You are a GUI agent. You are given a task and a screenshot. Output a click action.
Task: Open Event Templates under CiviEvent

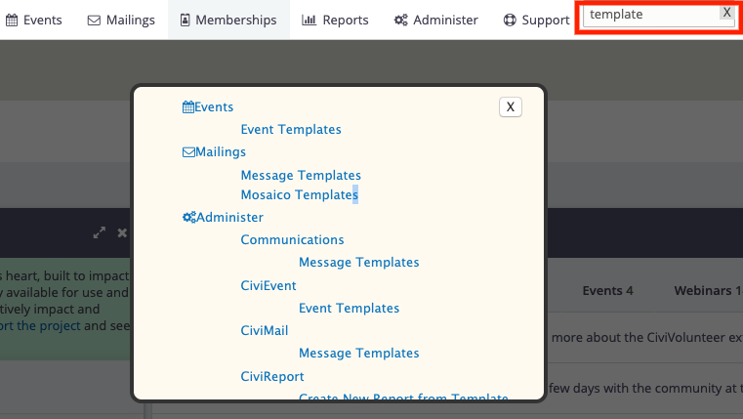350,308
